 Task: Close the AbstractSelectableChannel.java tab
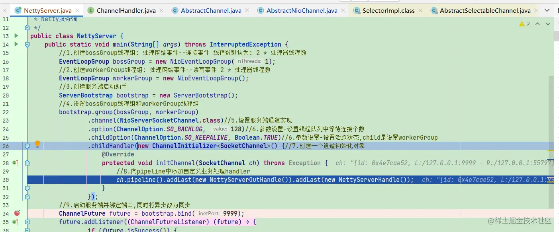pyautogui.click(x=536, y=11)
